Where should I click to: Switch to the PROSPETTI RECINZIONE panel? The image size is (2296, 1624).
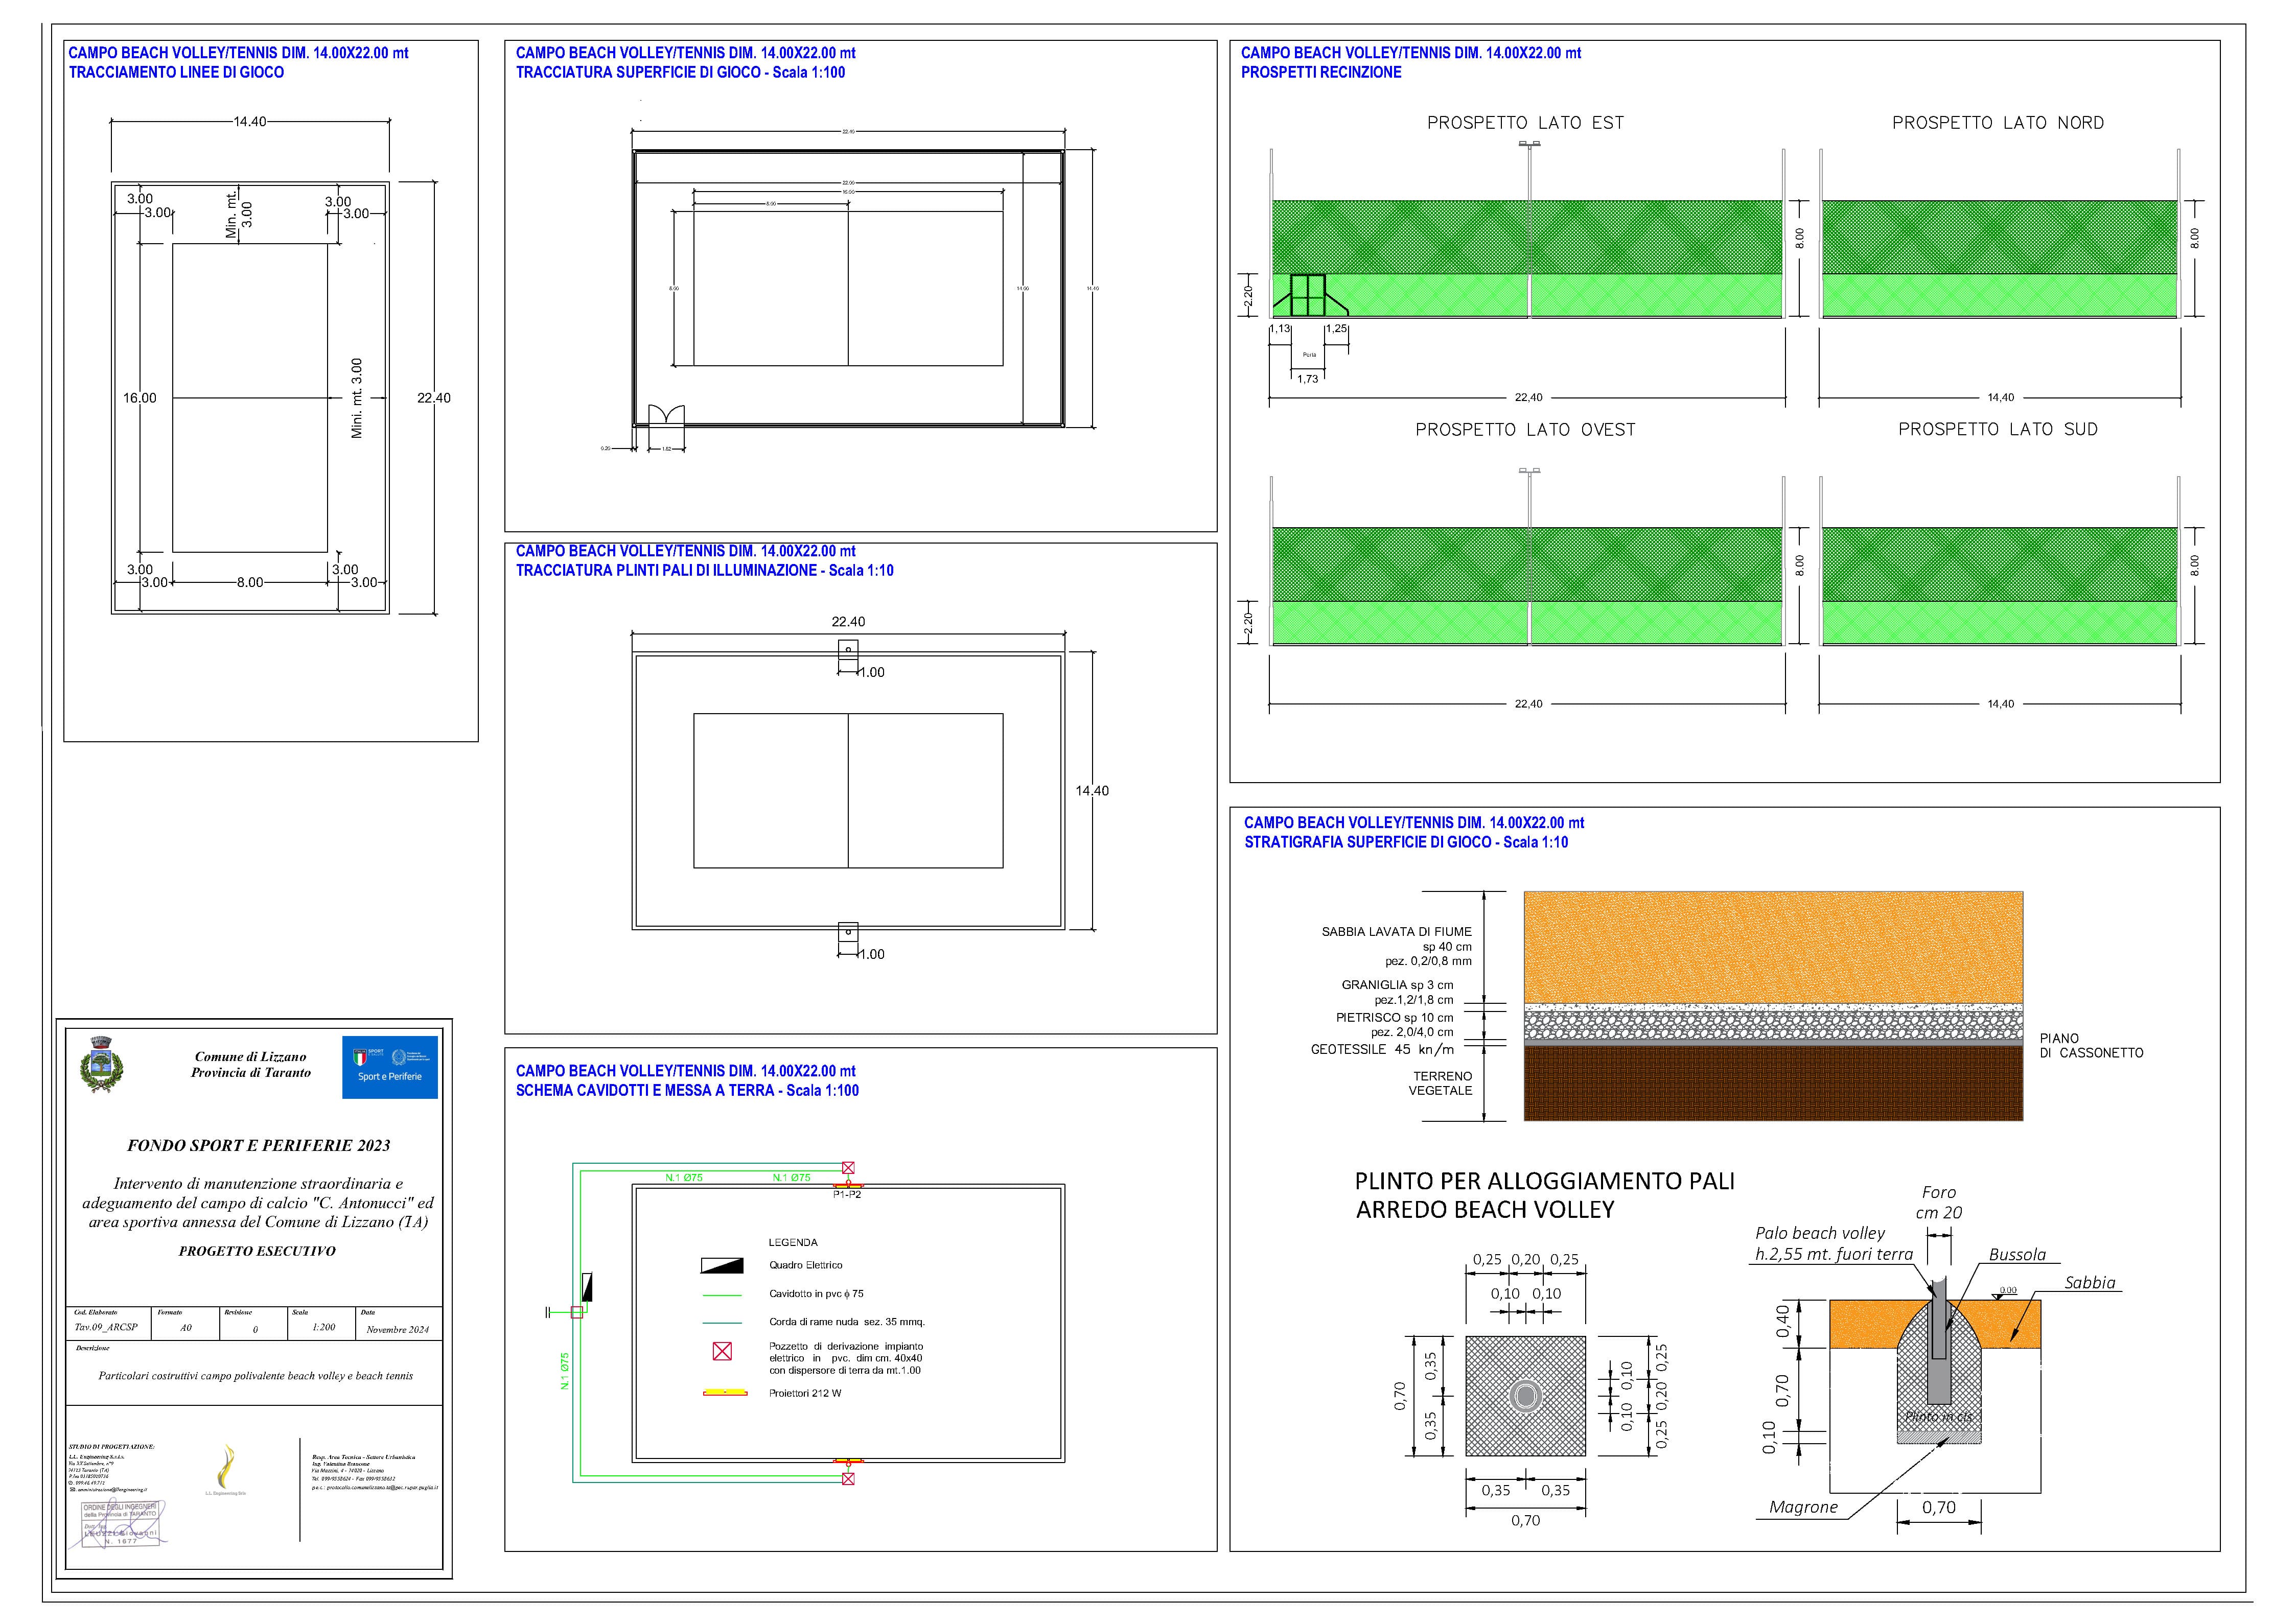(x=1320, y=72)
